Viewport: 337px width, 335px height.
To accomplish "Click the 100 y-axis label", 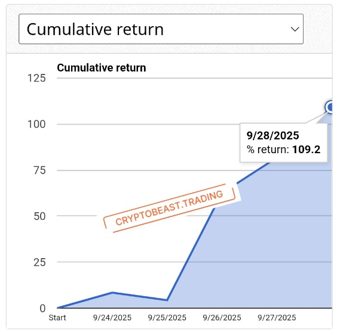I will pos(36,124).
